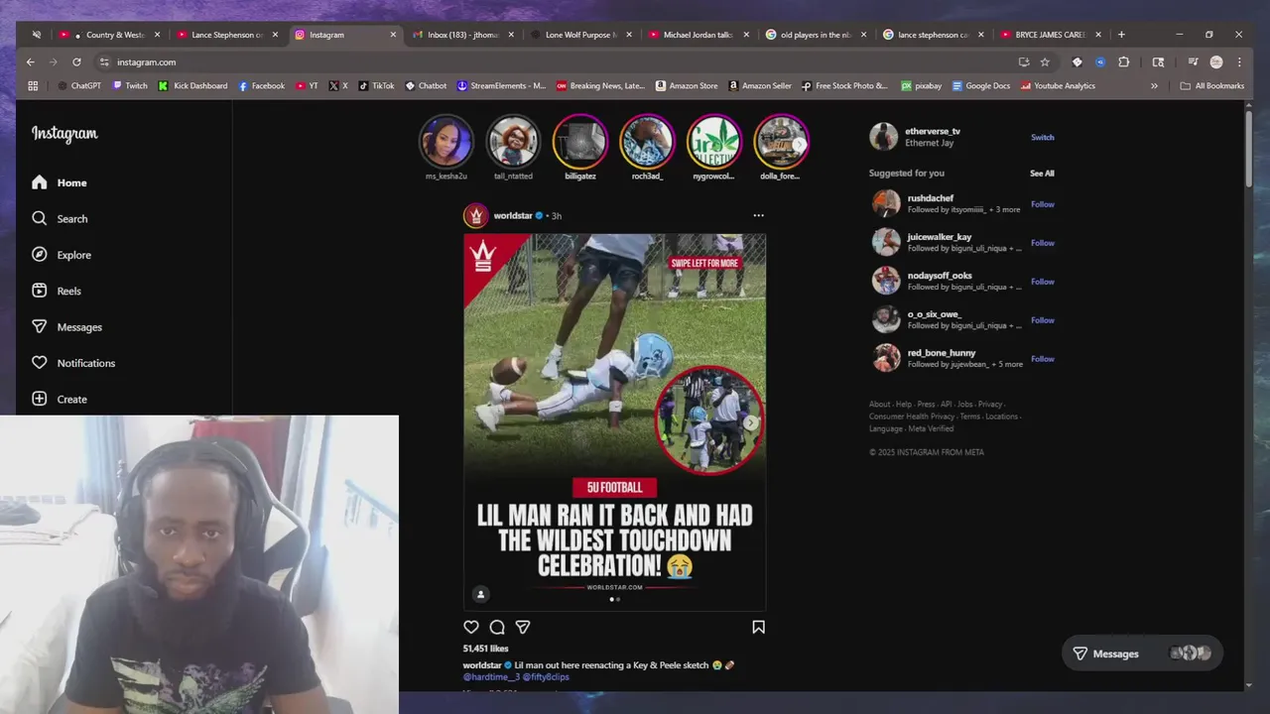Click the instagram.com address bar
1270x714 pixels.
556,61
